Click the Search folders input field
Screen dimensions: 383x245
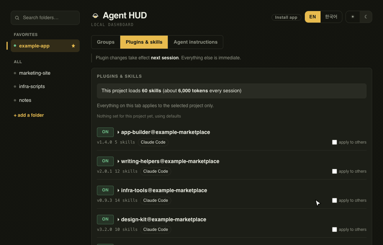(45, 18)
